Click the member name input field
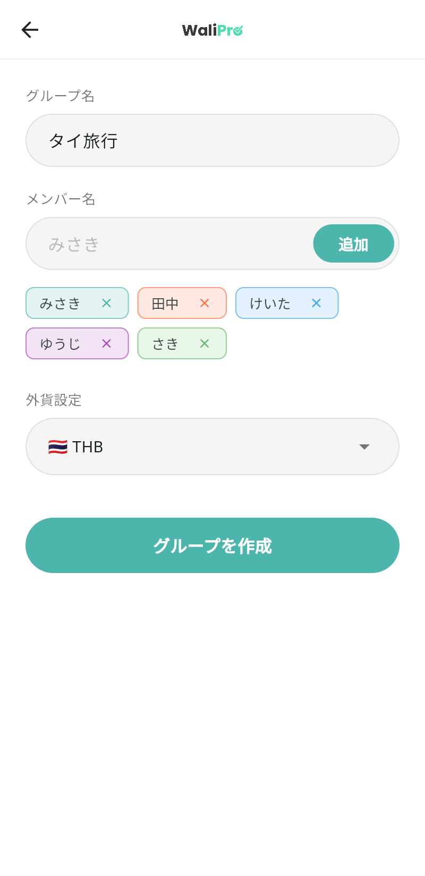 click(x=159, y=243)
